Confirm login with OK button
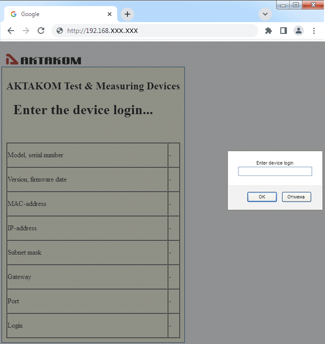 (x=262, y=197)
